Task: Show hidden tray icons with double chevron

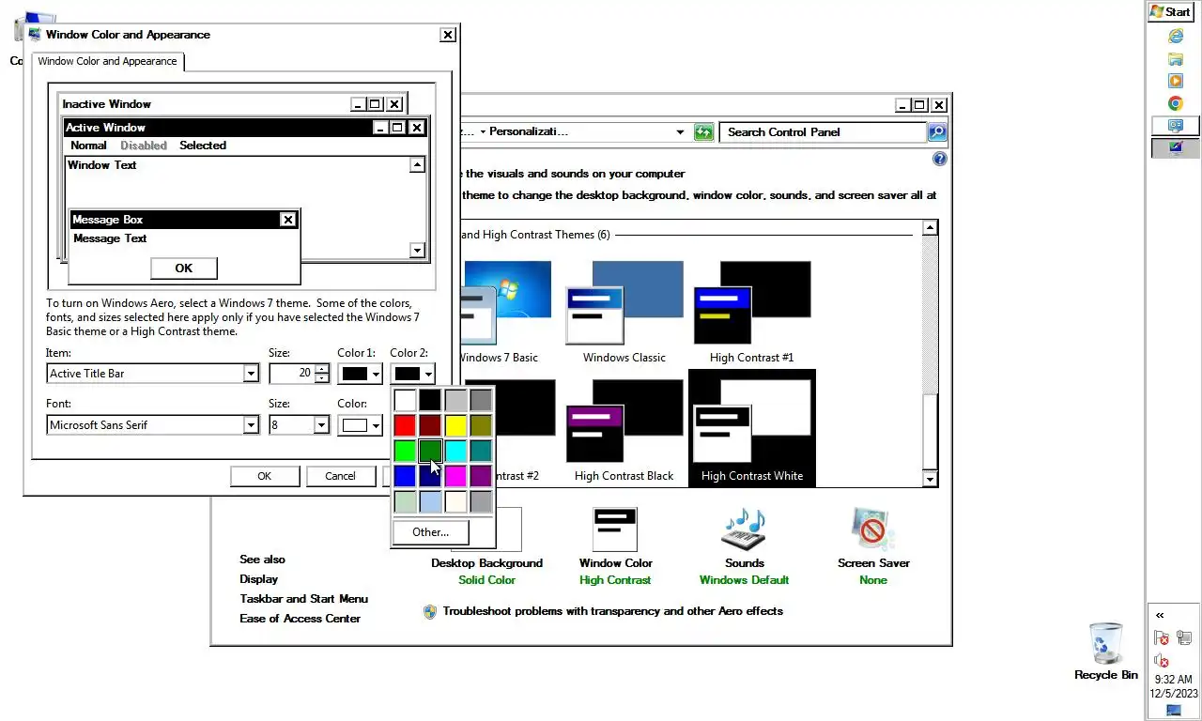Action: pyautogui.click(x=1160, y=616)
